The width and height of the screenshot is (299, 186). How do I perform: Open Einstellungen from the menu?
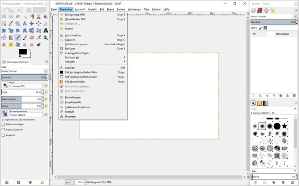[93, 98]
